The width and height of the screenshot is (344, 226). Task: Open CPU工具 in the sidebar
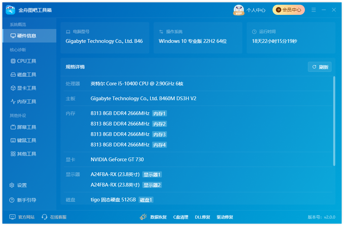tap(29, 61)
